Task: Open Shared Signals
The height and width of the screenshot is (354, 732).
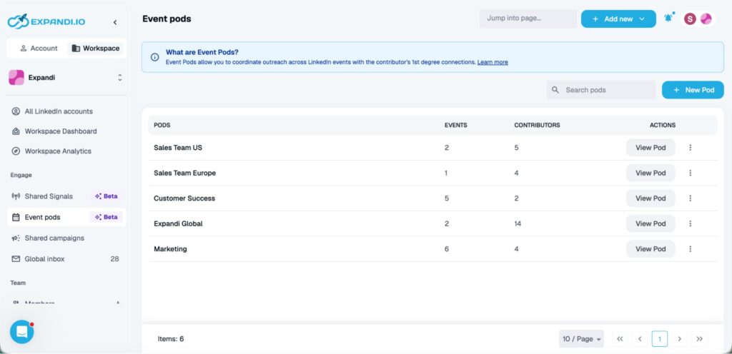Action: pyautogui.click(x=66, y=196)
